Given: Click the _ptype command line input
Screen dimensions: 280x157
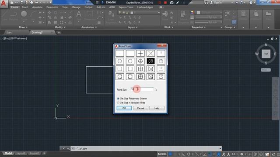Looking at the screenshot, I should pos(146,148).
